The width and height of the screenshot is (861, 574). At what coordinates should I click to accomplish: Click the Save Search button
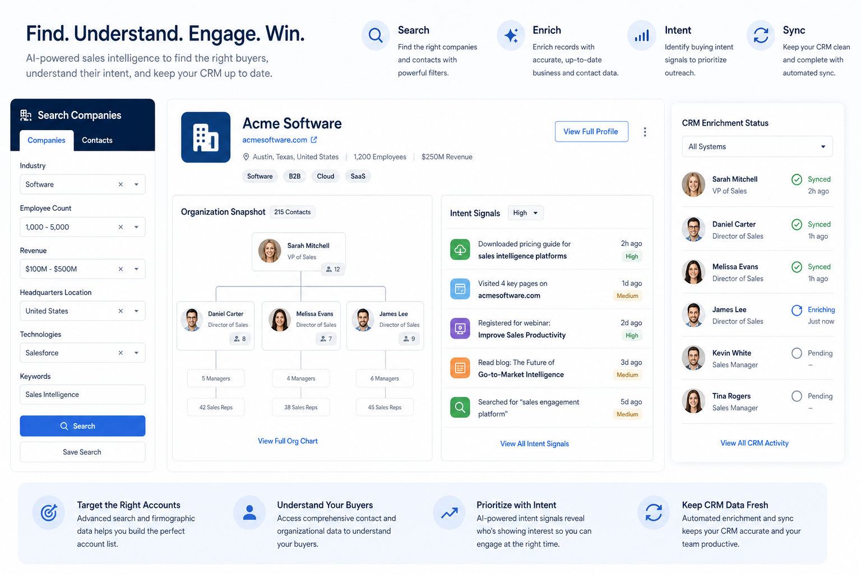coord(82,452)
